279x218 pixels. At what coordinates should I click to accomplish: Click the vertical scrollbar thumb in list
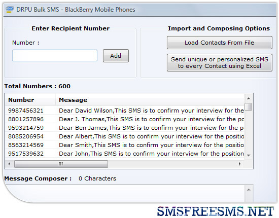249,106
